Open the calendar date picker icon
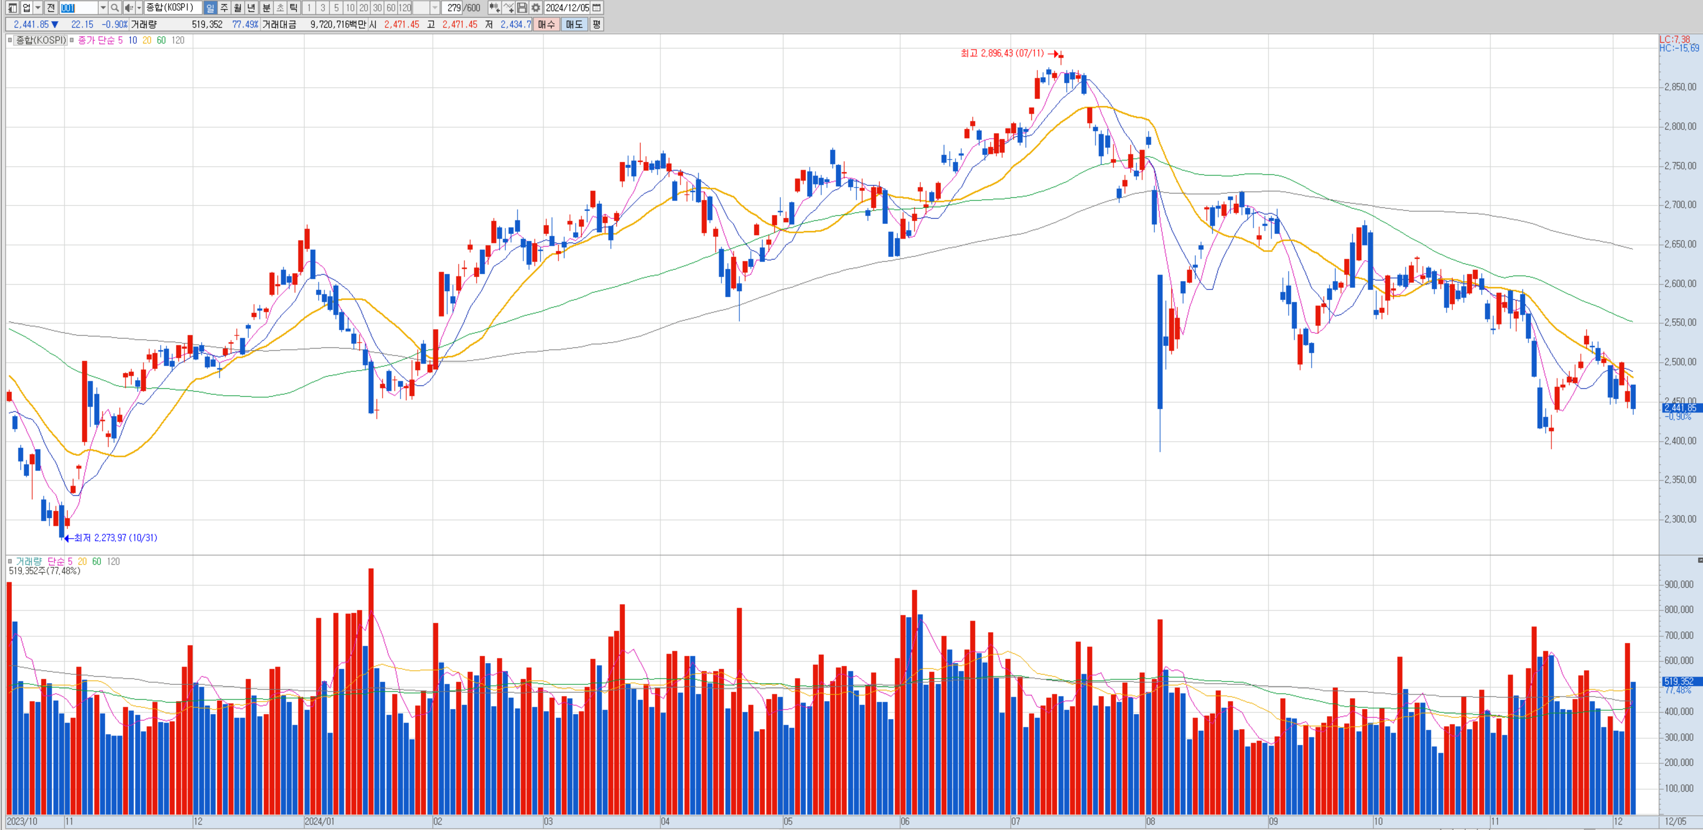 tap(596, 8)
